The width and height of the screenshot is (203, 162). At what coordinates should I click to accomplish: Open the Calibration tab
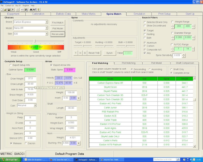[x=38, y=14]
